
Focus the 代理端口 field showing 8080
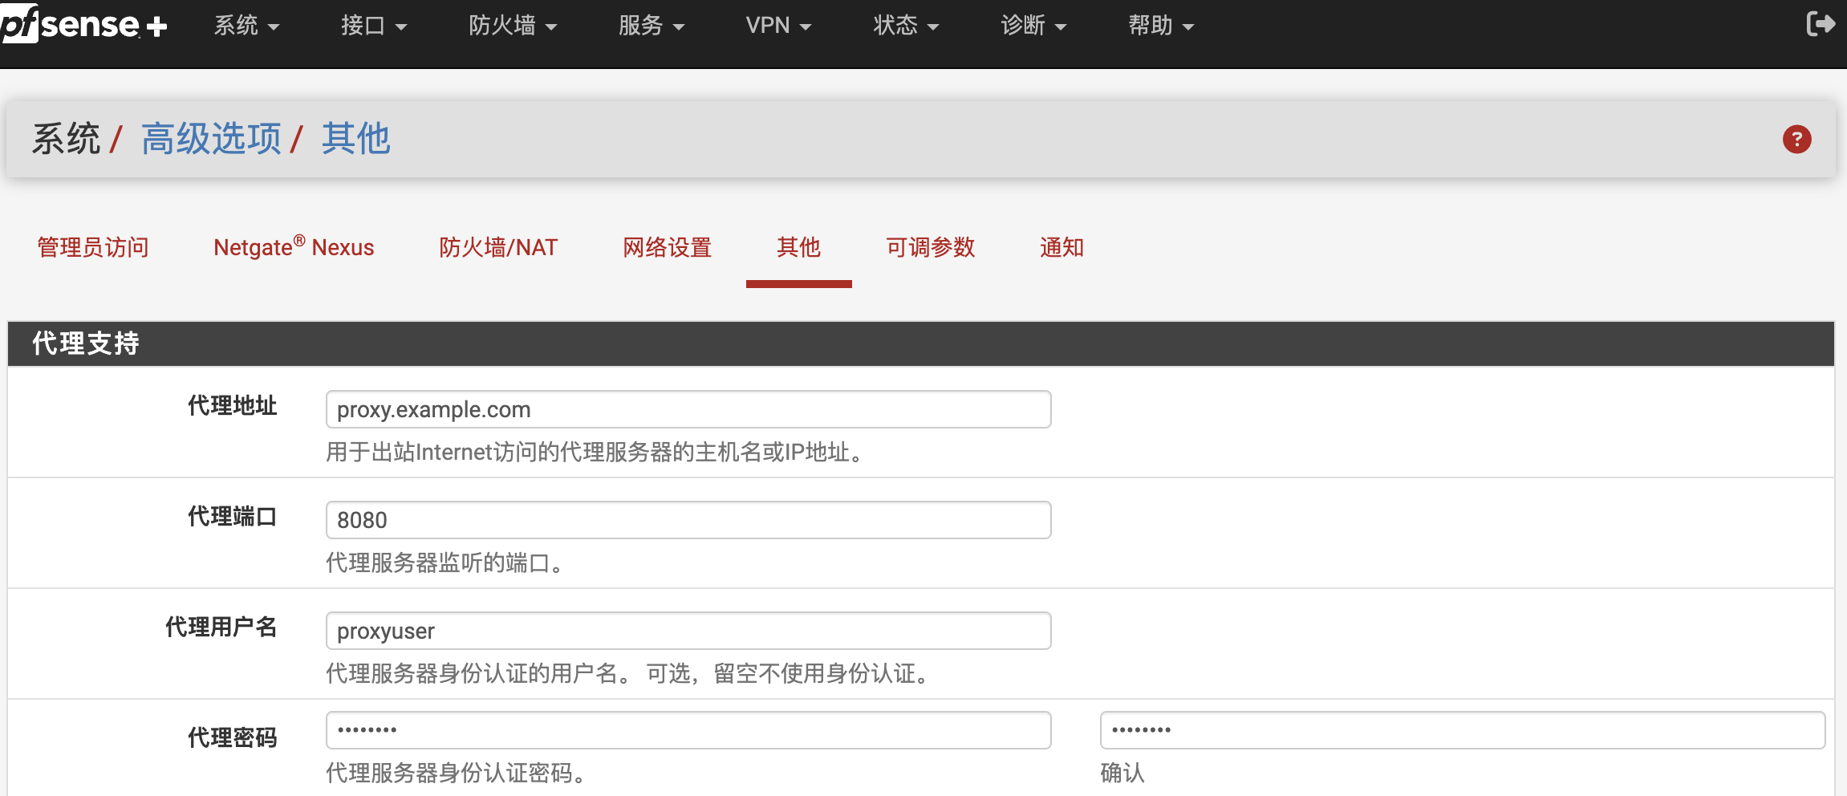pos(688,520)
